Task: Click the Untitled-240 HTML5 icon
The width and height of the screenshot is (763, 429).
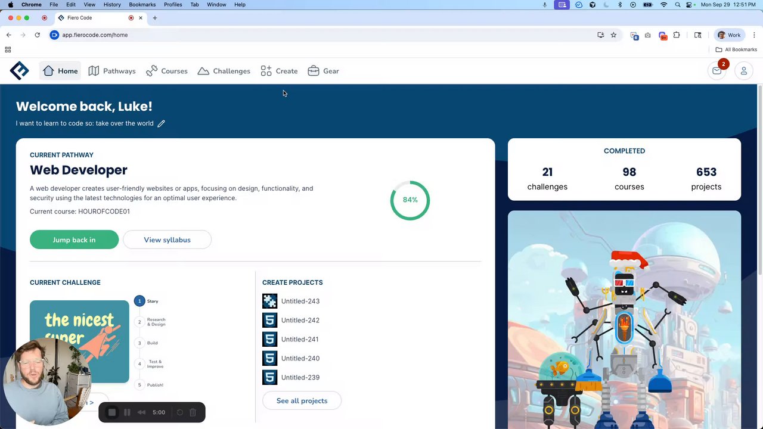Action: (x=269, y=358)
